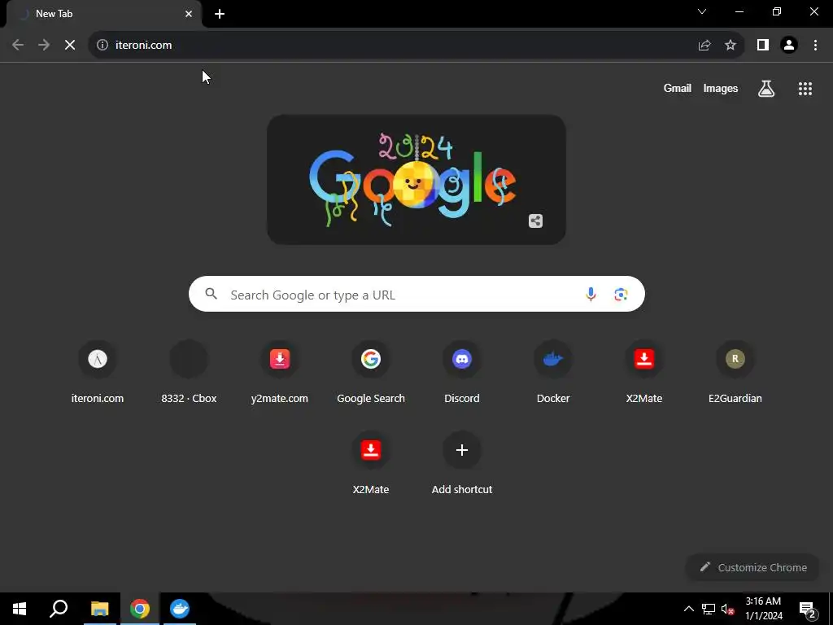Viewport: 833px width, 625px height.
Task: Open Gmail link
Action: [x=678, y=89]
